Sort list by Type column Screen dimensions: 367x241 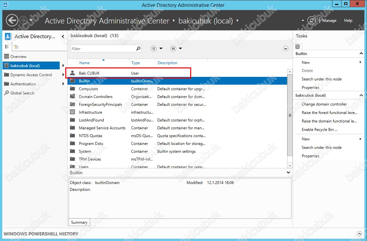135,63
